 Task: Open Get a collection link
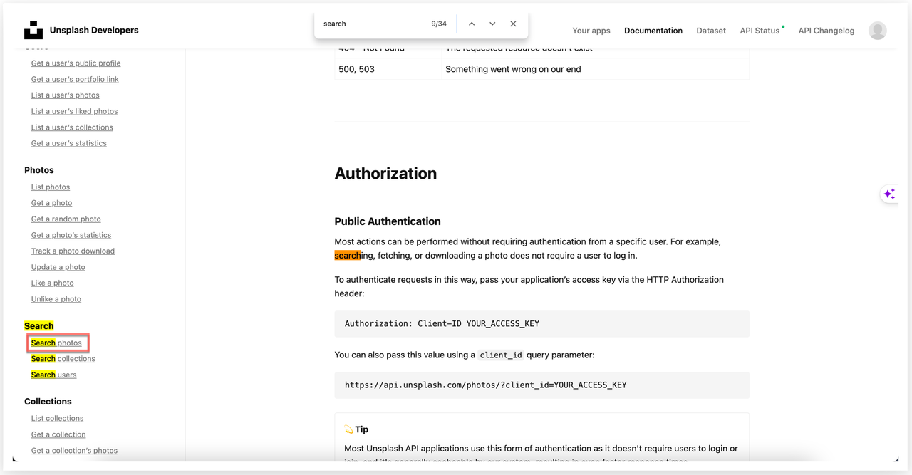pyautogui.click(x=58, y=434)
